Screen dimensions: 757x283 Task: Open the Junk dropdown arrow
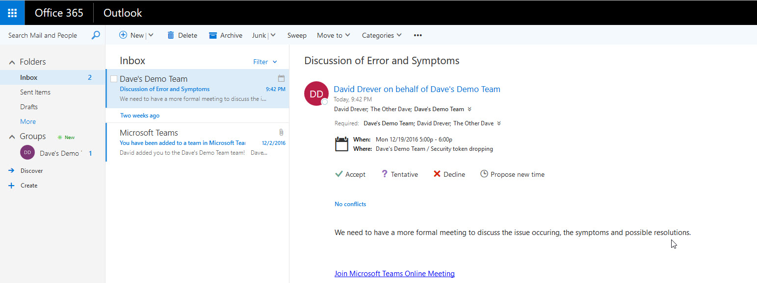[273, 35]
